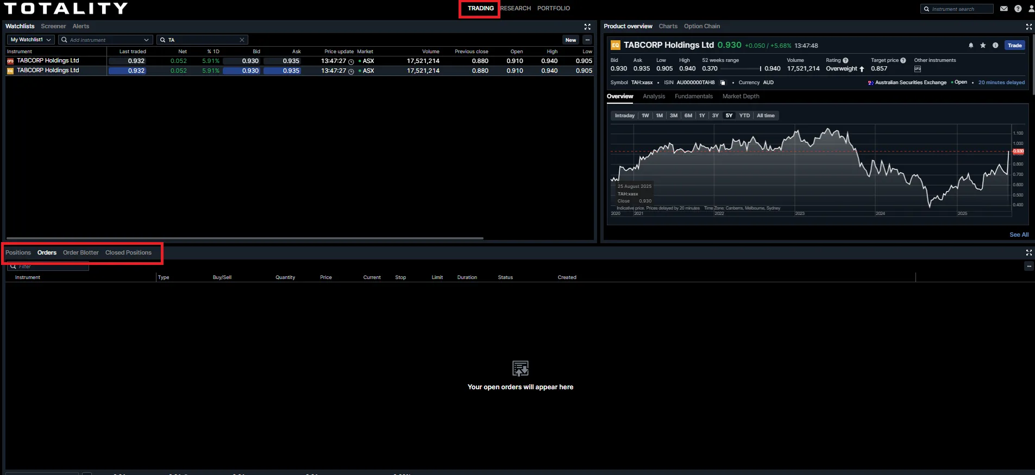Focus the Orders Filter input field
The width and height of the screenshot is (1035, 475).
point(48,267)
